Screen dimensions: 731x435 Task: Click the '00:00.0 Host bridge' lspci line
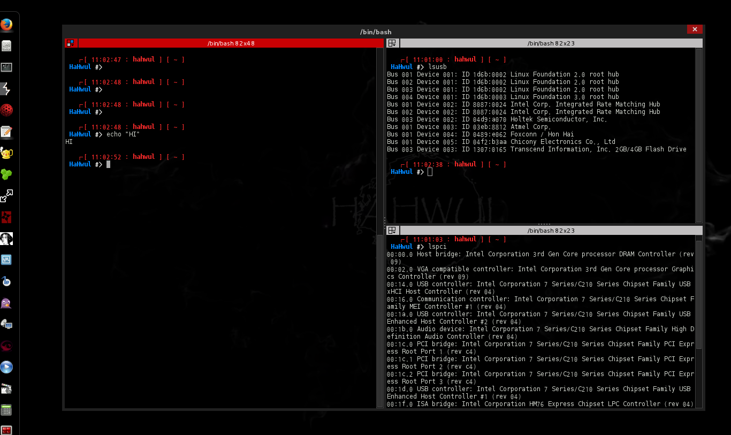click(540, 258)
